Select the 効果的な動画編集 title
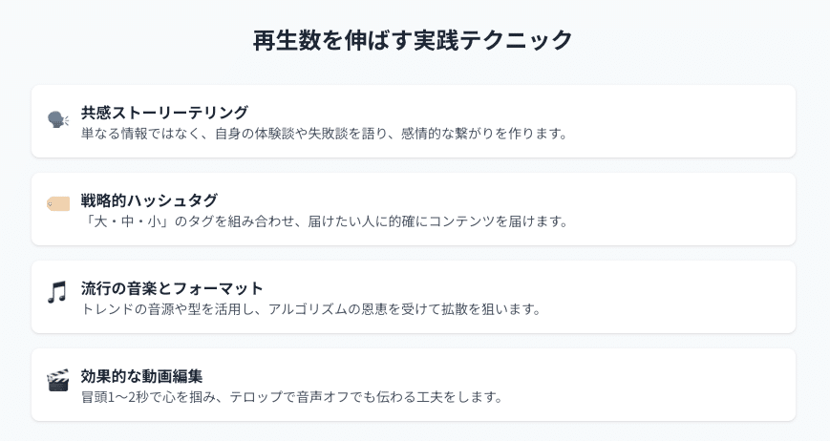The width and height of the screenshot is (830, 441). point(141,376)
